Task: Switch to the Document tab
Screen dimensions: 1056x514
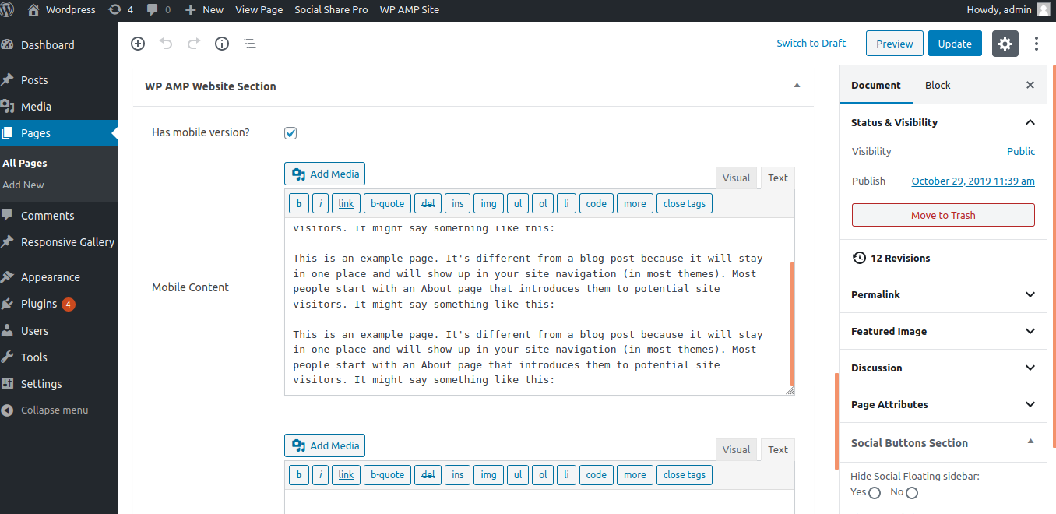Action: [x=876, y=86]
